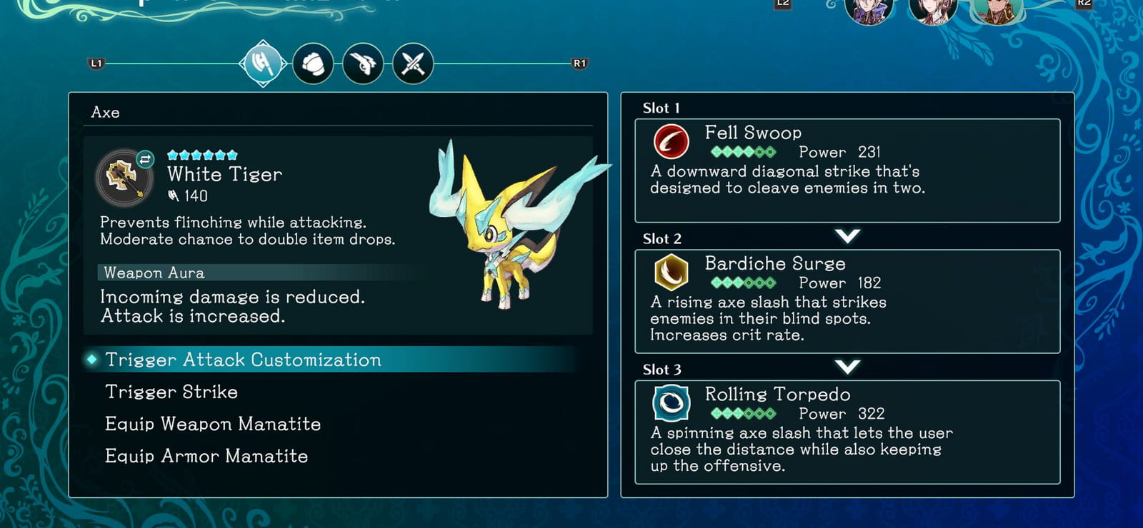The width and height of the screenshot is (1143, 528).
Task: Select the gun weapon tab icon
Action: pos(363,64)
